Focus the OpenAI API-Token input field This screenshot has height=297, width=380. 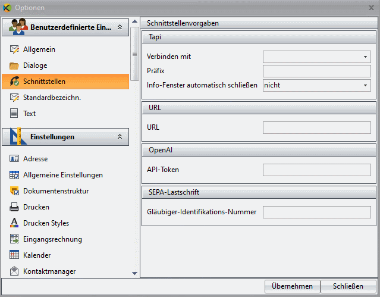click(317, 170)
